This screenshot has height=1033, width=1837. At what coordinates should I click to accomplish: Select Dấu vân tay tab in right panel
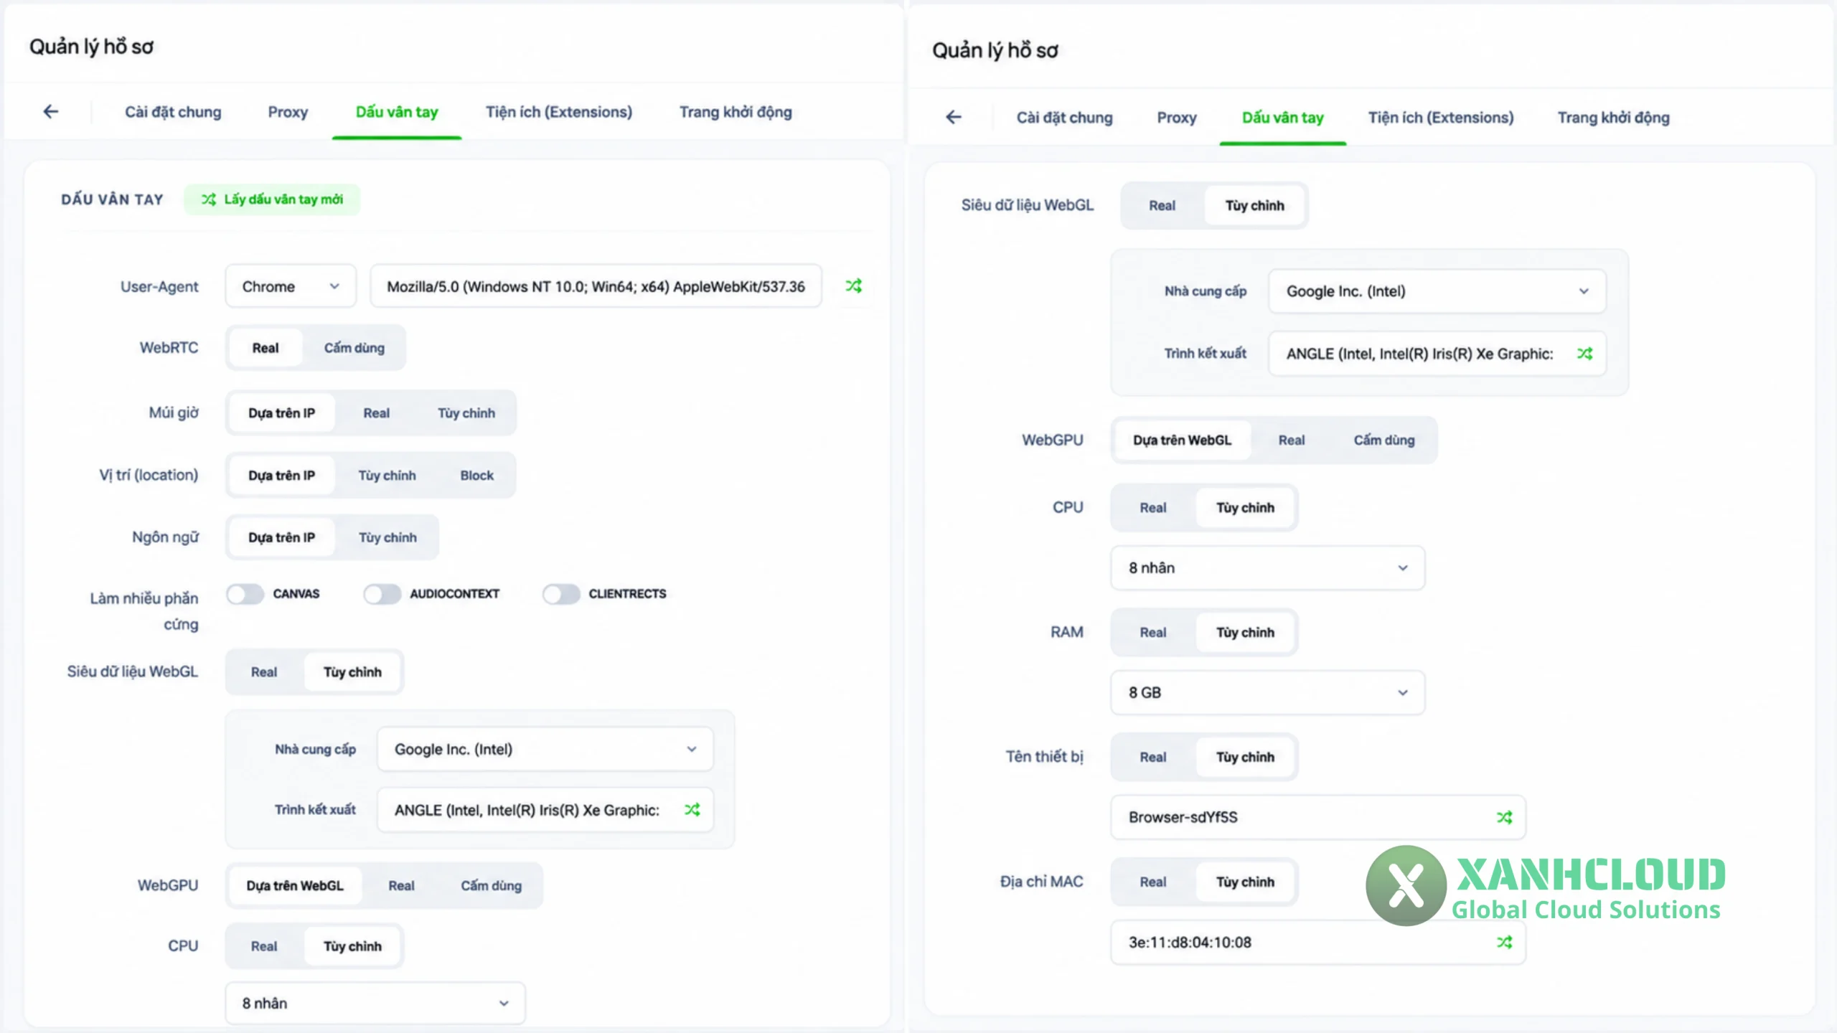(x=1282, y=118)
